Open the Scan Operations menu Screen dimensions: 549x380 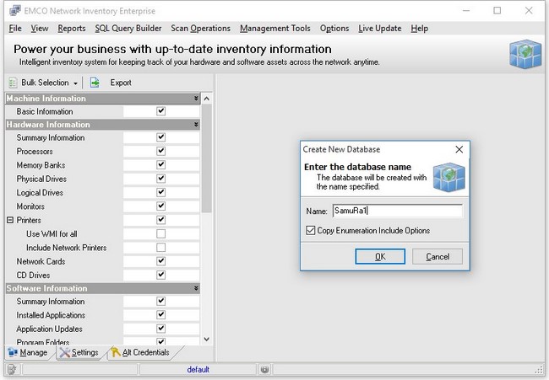(202, 28)
